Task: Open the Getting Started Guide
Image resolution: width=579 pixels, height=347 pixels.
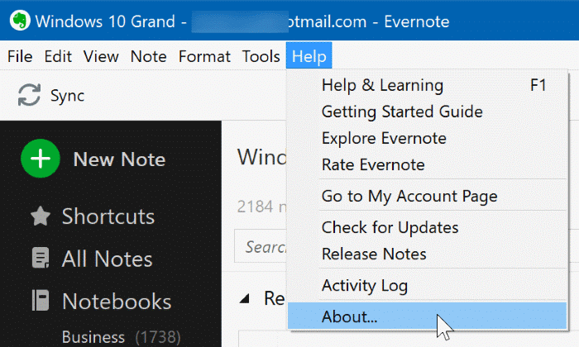Action: 427,112
